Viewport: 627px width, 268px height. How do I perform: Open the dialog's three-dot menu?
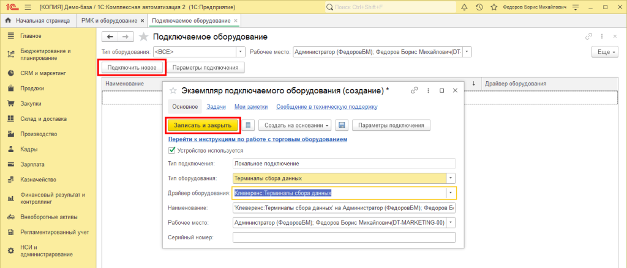(428, 90)
